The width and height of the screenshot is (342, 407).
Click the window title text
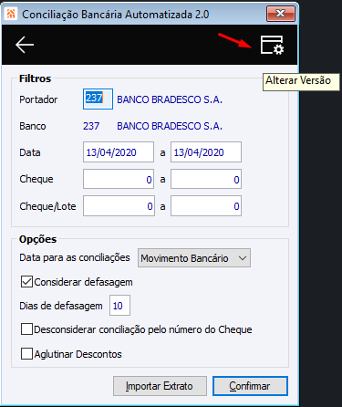116,15
